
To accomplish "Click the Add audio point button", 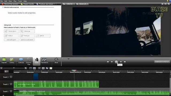I will (x=11, y=40).
